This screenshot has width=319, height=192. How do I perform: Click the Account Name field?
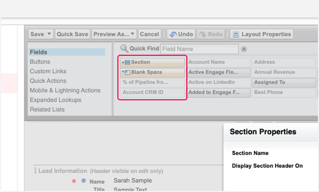tap(218, 62)
